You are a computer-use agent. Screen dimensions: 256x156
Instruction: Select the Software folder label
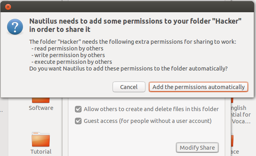41,108
